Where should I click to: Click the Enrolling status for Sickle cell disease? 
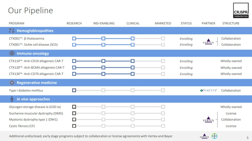(186, 45)
